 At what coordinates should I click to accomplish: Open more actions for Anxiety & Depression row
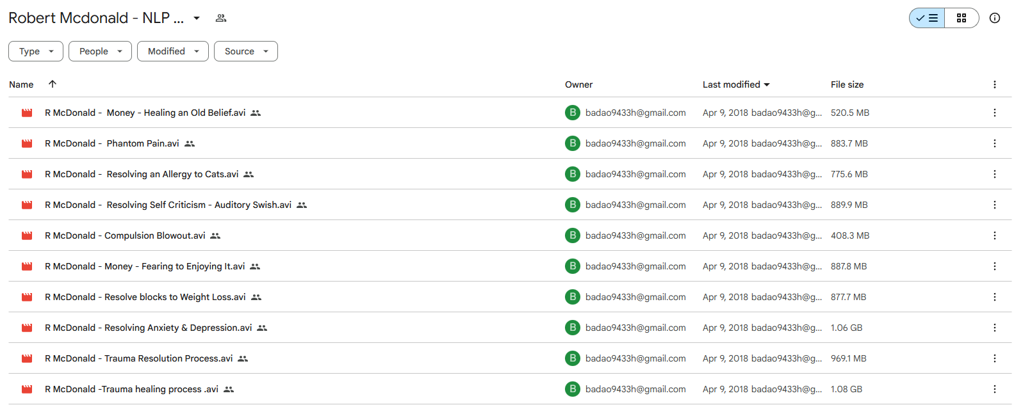click(995, 328)
